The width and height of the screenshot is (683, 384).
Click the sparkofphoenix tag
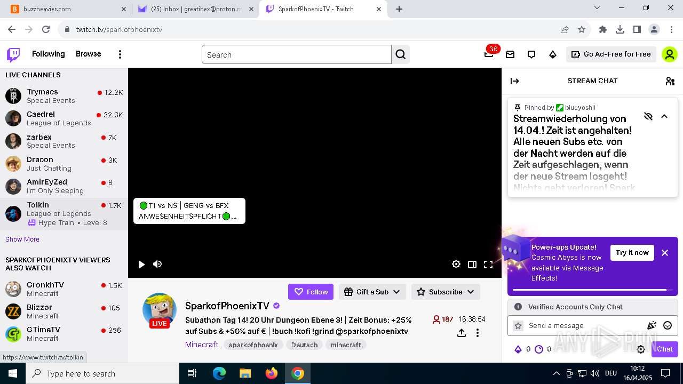253,345
